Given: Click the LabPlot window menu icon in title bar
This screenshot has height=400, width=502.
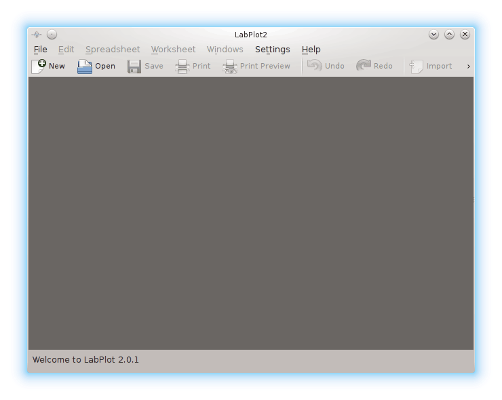Looking at the screenshot, I should point(37,35).
